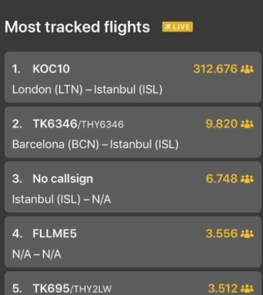Image resolution: width=263 pixels, height=295 pixels.
Task: Click the Most tracked flights heading
Action: (77, 27)
